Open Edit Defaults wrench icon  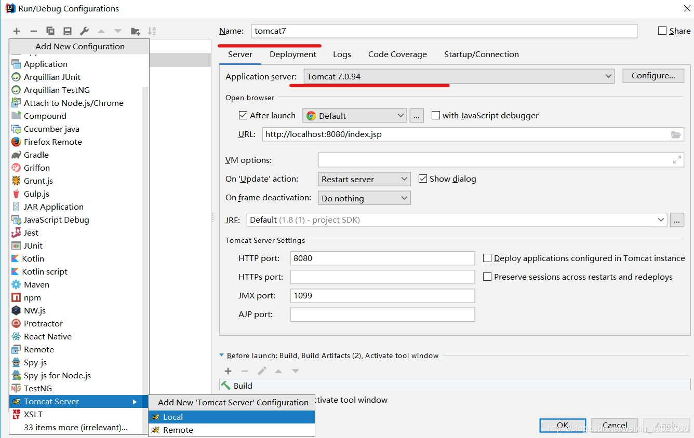pos(84,31)
